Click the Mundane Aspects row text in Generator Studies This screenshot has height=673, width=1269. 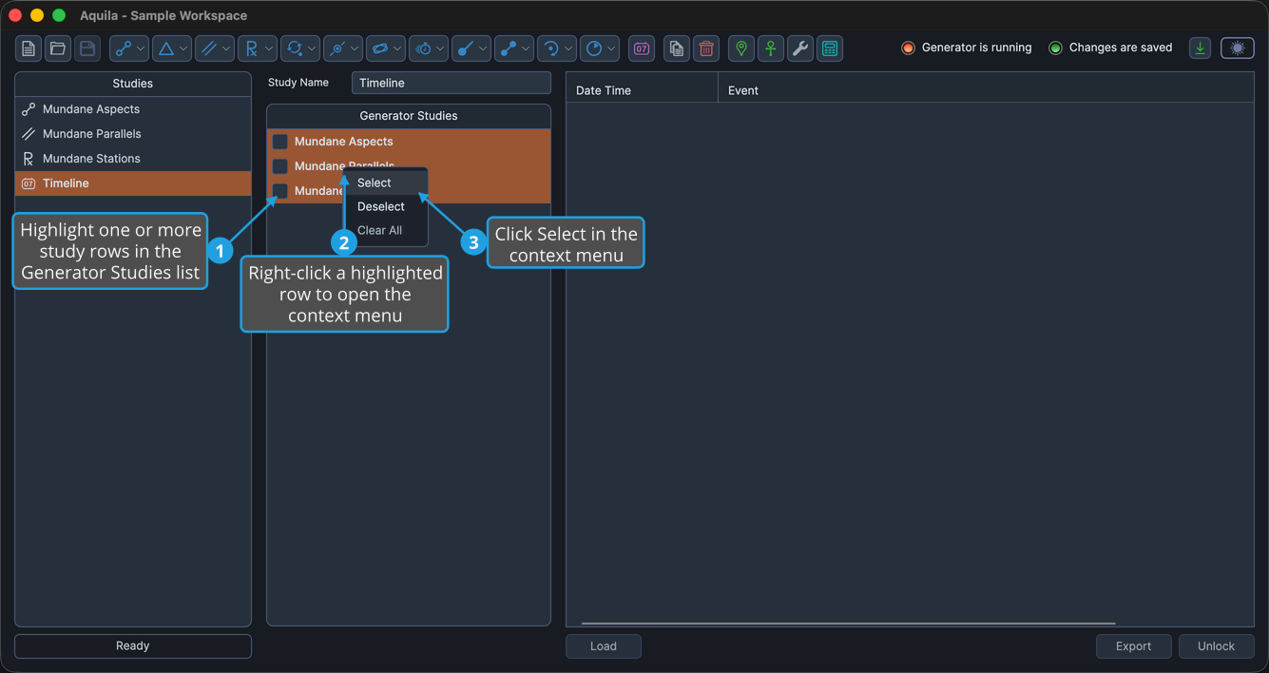[344, 142]
